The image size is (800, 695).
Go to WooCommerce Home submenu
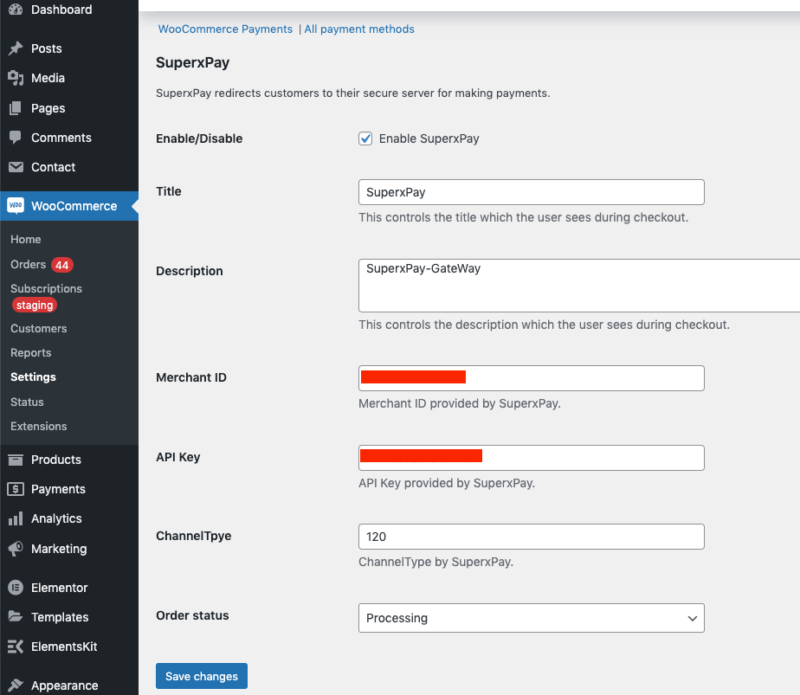(25, 239)
